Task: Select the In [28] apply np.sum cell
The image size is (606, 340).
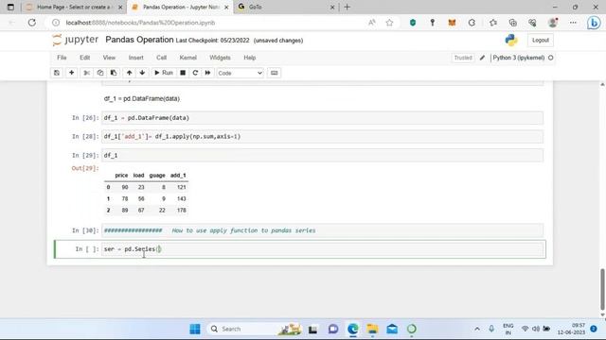Action: point(323,136)
